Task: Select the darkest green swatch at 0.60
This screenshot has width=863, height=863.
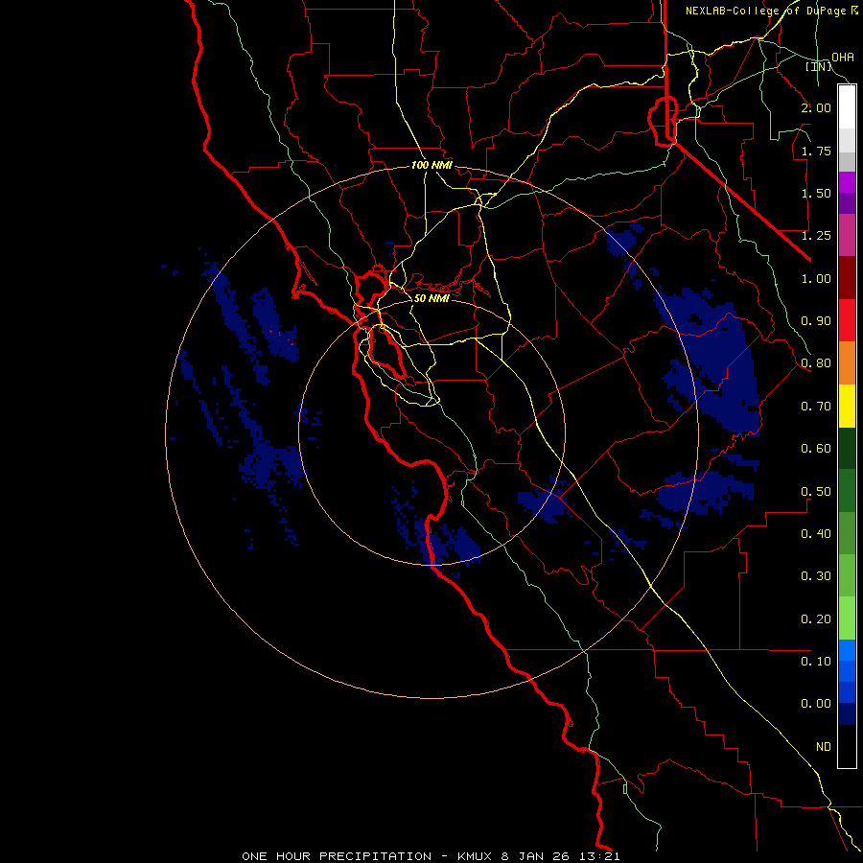Action: pyautogui.click(x=847, y=448)
